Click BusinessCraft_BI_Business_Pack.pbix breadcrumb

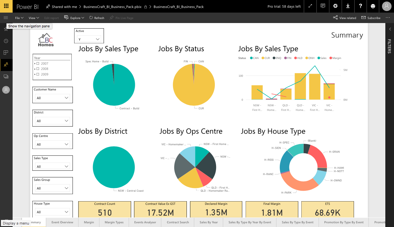112,6
